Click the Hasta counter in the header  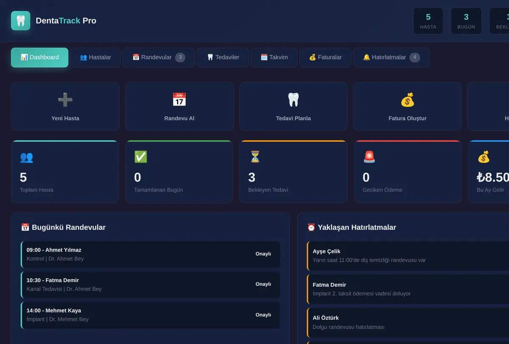[x=428, y=21]
